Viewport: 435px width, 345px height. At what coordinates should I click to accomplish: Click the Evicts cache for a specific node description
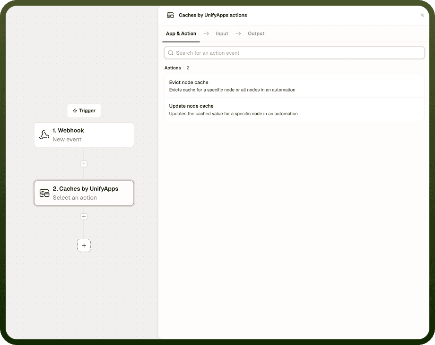(x=232, y=90)
